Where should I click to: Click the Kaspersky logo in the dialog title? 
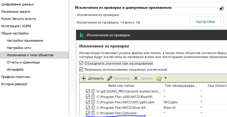tap(82, 35)
